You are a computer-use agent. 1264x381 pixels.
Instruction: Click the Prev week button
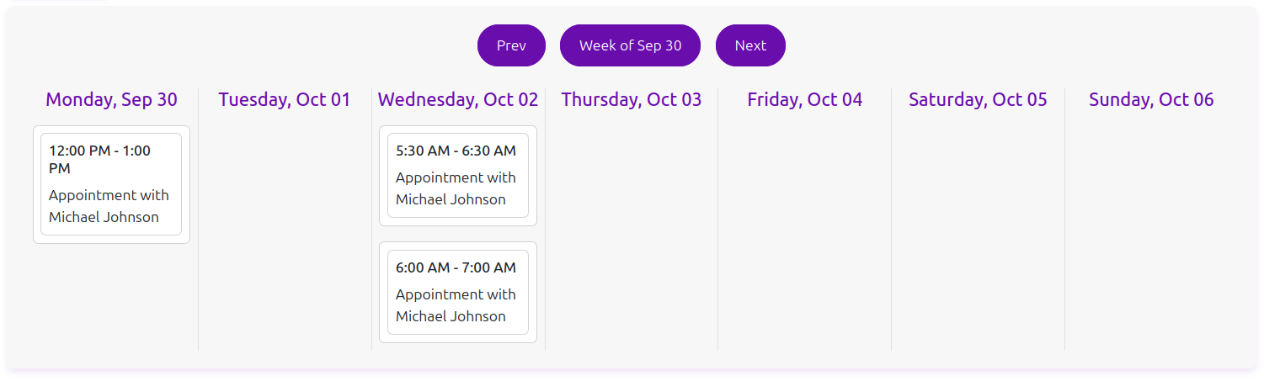coord(511,45)
